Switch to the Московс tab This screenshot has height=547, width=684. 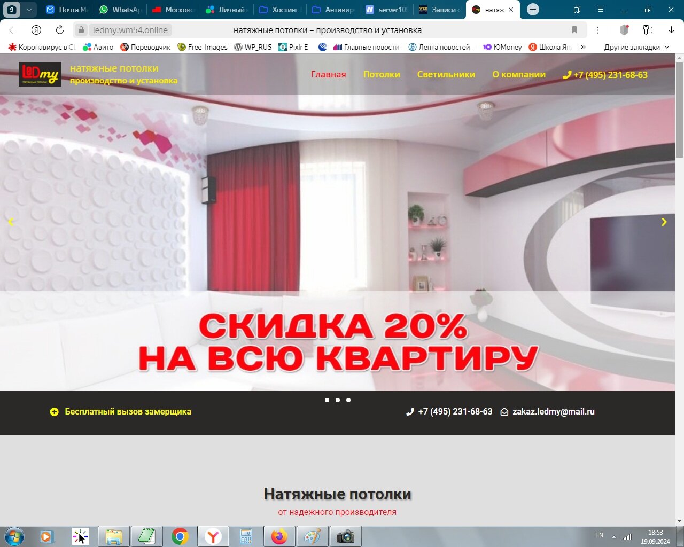point(174,10)
